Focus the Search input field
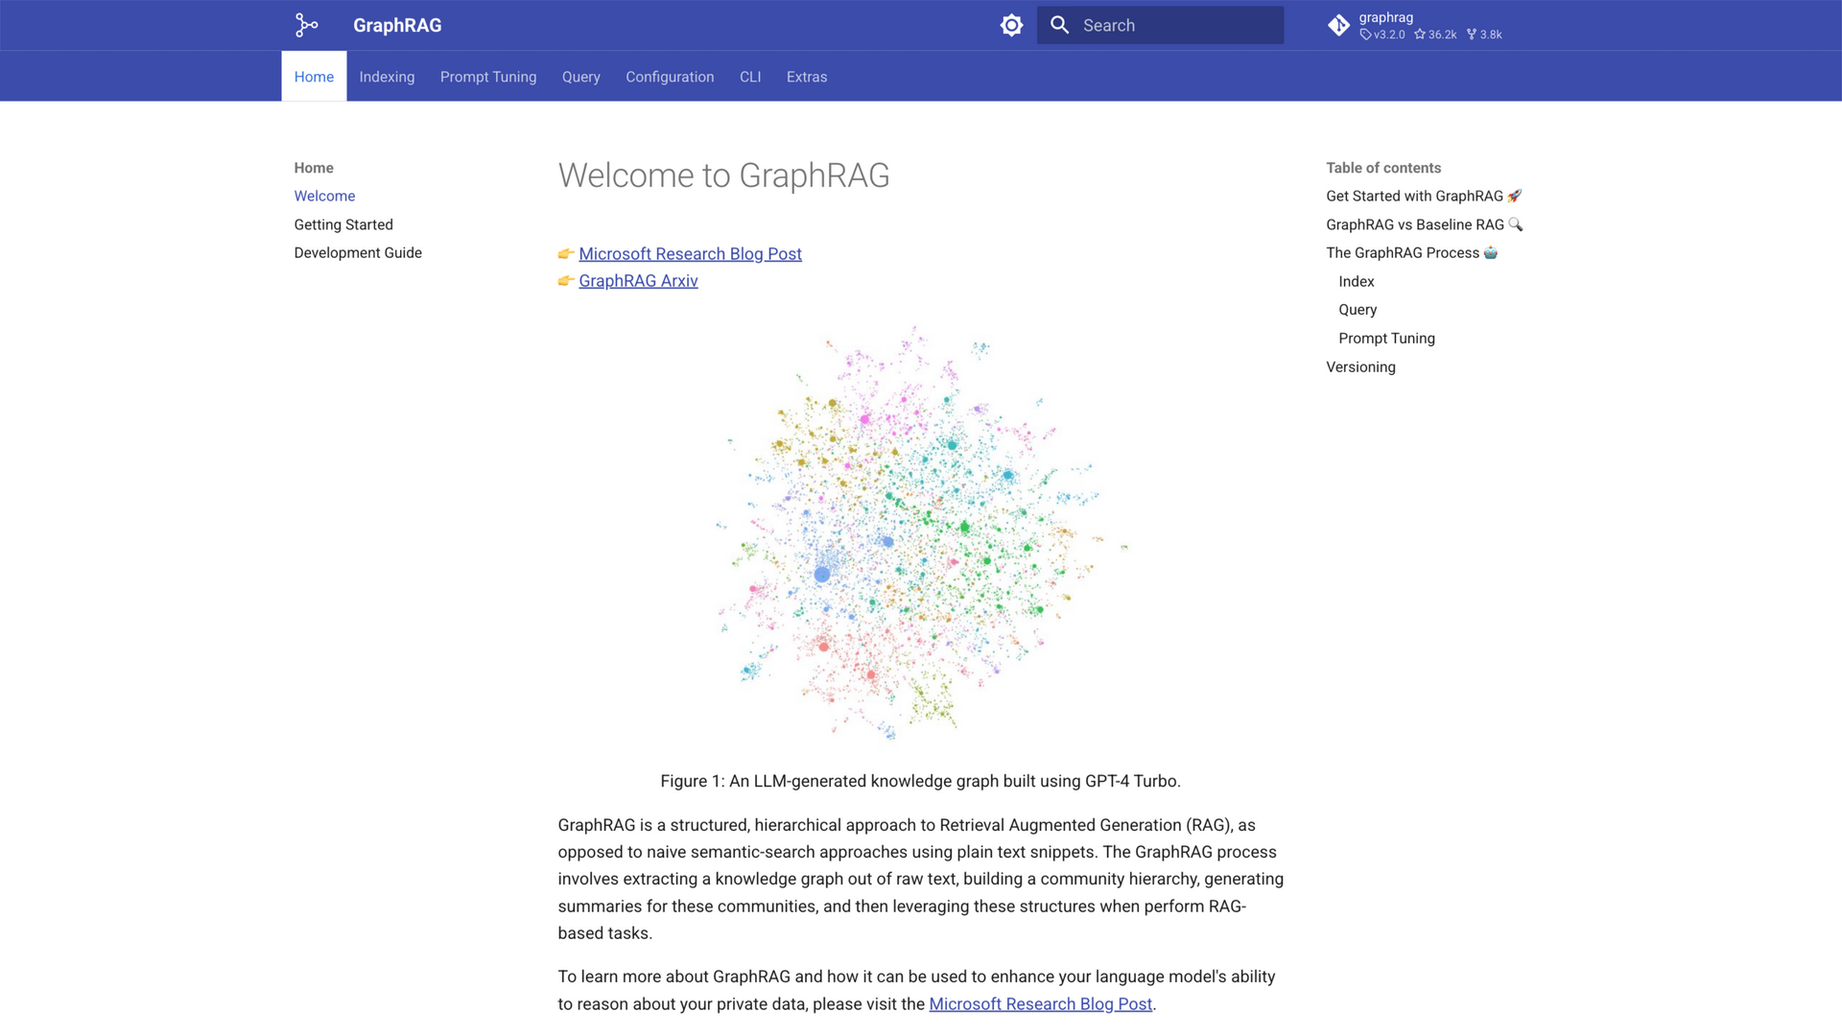Image resolution: width=1842 pixels, height=1036 pixels. pos(1160,25)
